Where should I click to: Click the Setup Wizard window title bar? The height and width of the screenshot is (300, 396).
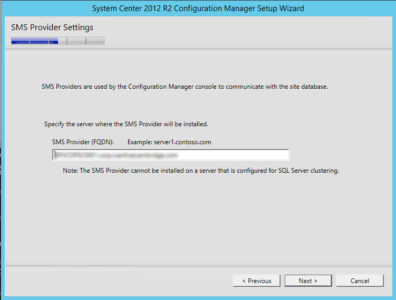(x=198, y=8)
